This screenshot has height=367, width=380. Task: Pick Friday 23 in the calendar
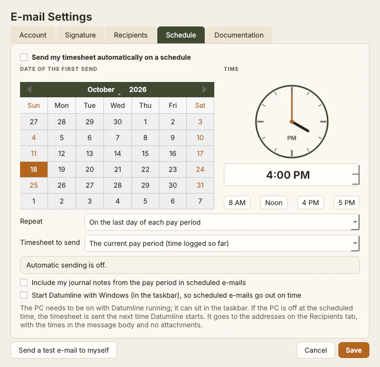click(x=173, y=169)
